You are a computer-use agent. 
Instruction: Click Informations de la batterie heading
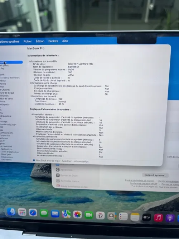click(x=43, y=56)
